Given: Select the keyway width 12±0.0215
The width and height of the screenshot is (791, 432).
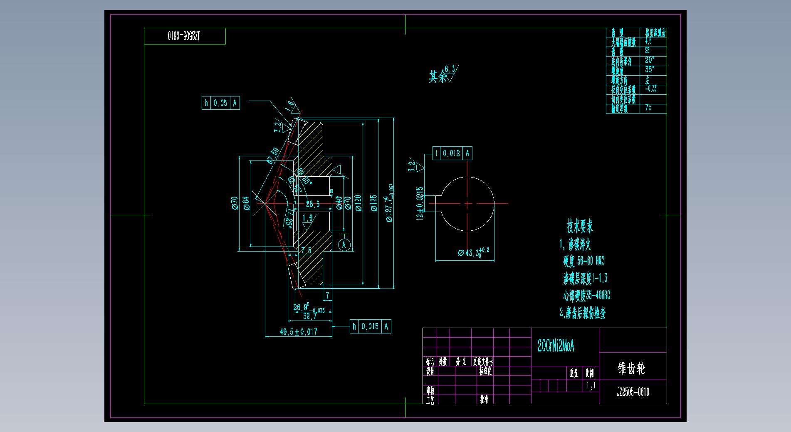Looking at the screenshot, I should 420,202.
